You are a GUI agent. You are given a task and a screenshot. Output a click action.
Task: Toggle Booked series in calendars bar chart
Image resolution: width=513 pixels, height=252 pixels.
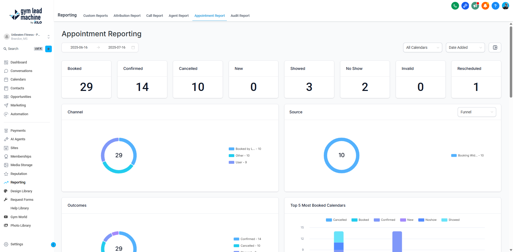click(360, 220)
